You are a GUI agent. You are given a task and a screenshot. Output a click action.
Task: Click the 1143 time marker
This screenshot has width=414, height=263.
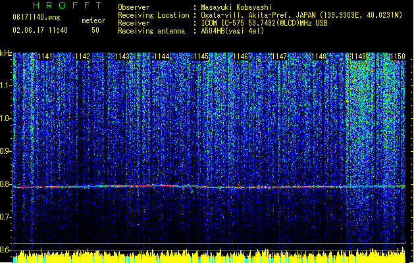coord(122,57)
